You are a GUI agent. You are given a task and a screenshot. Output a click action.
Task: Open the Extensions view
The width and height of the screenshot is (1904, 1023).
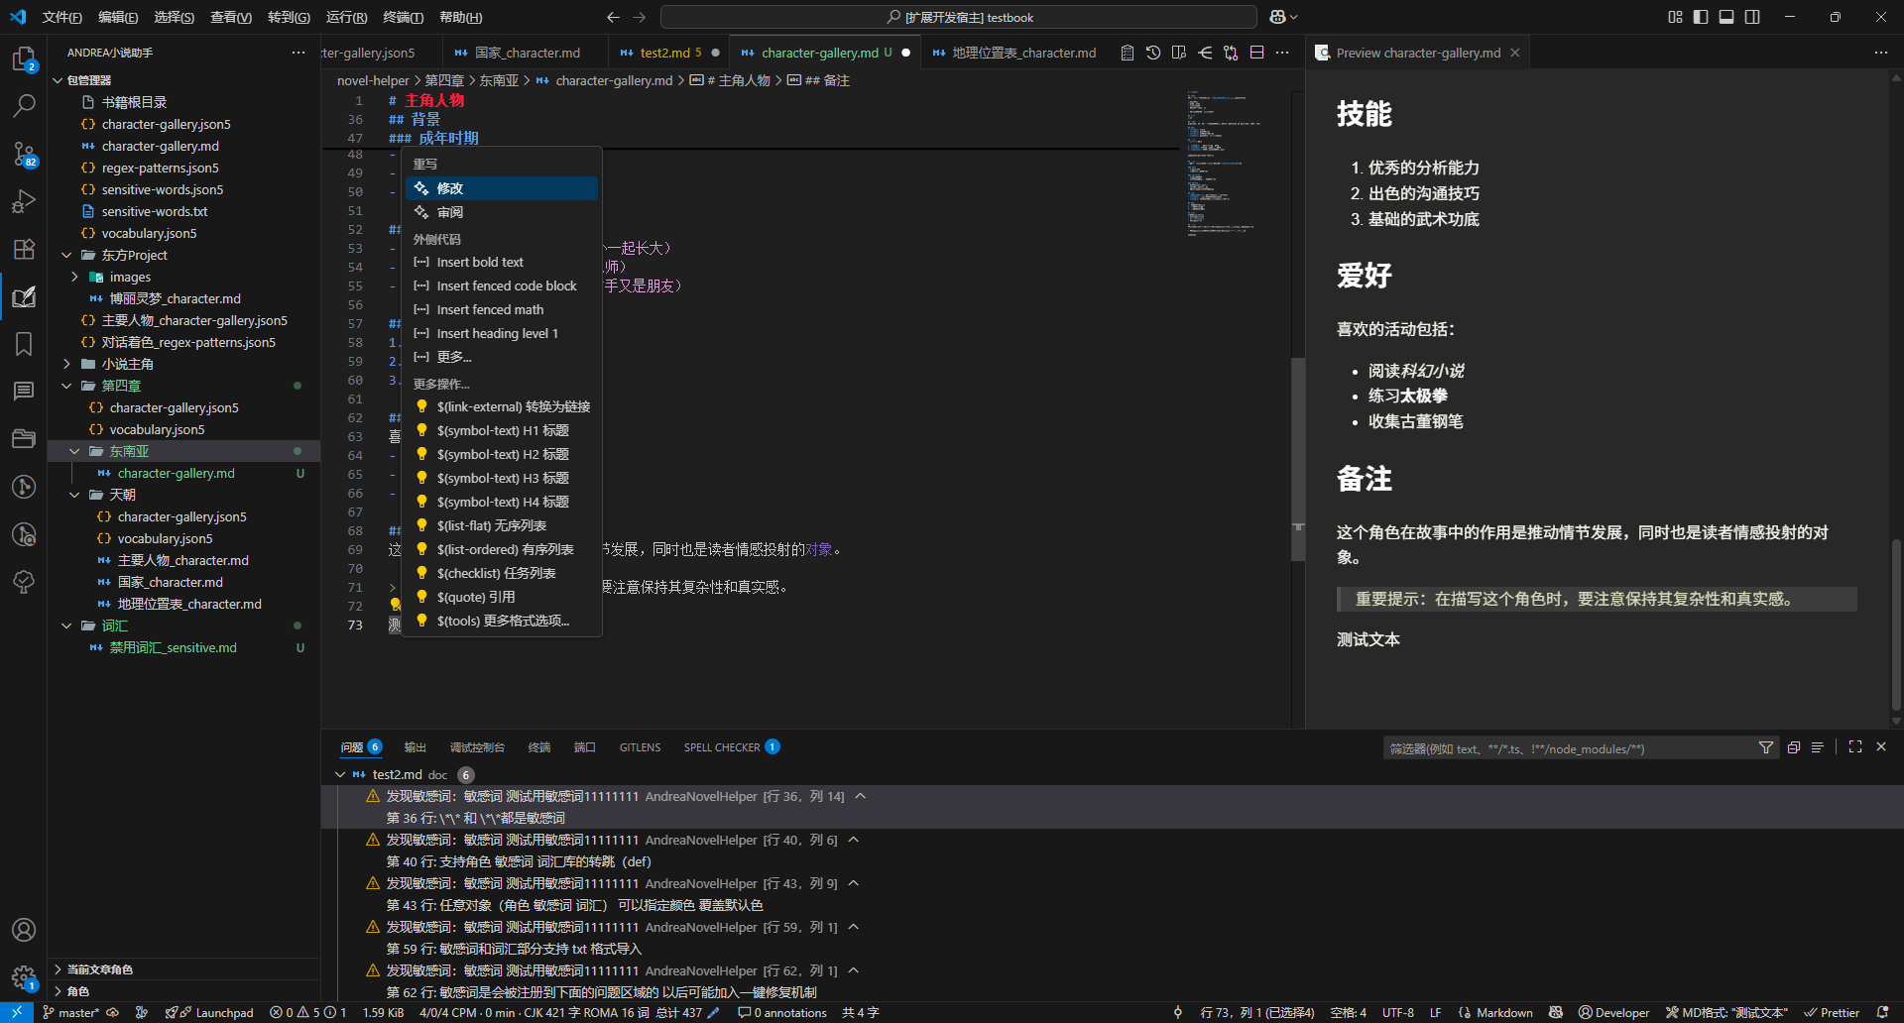tap(24, 249)
